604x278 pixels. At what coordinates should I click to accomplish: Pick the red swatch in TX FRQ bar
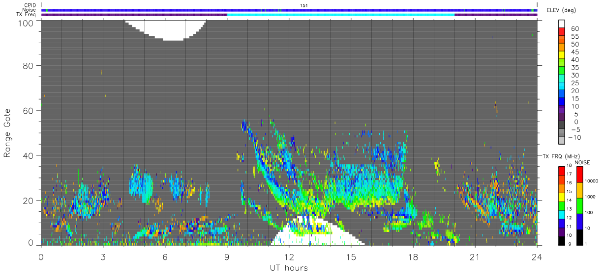(x=562, y=171)
